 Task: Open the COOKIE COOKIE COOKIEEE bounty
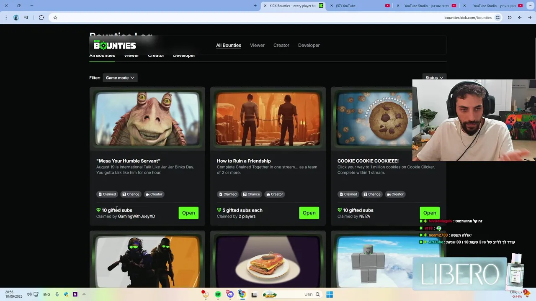pos(430,213)
